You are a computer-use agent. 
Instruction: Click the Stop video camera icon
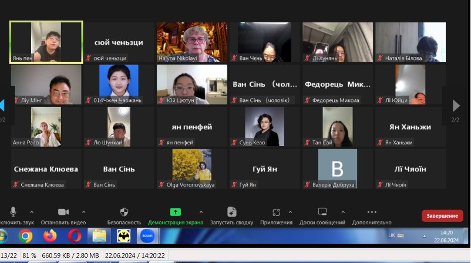(63, 212)
